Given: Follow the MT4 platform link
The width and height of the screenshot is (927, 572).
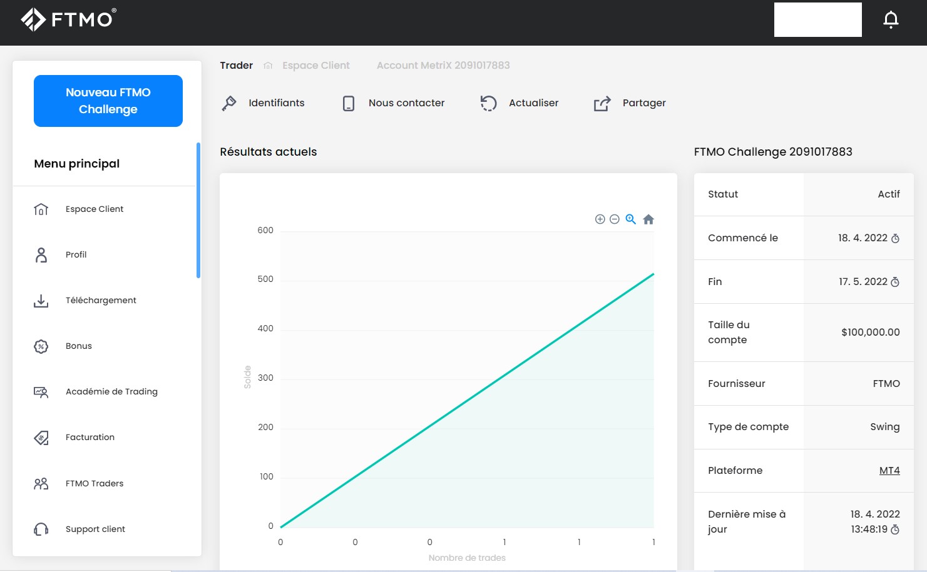Looking at the screenshot, I should pyautogui.click(x=889, y=471).
